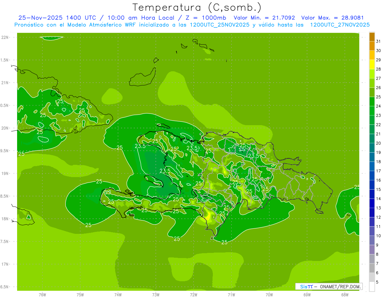Select the "25-Nov-2025 1400 UTC" timestamp
Screen dimensions: 387x299
pyautogui.click(x=57, y=18)
